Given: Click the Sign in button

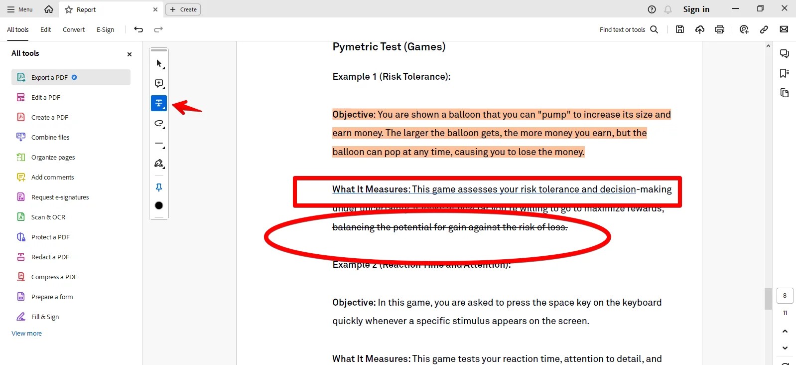Looking at the screenshot, I should (696, 9).
